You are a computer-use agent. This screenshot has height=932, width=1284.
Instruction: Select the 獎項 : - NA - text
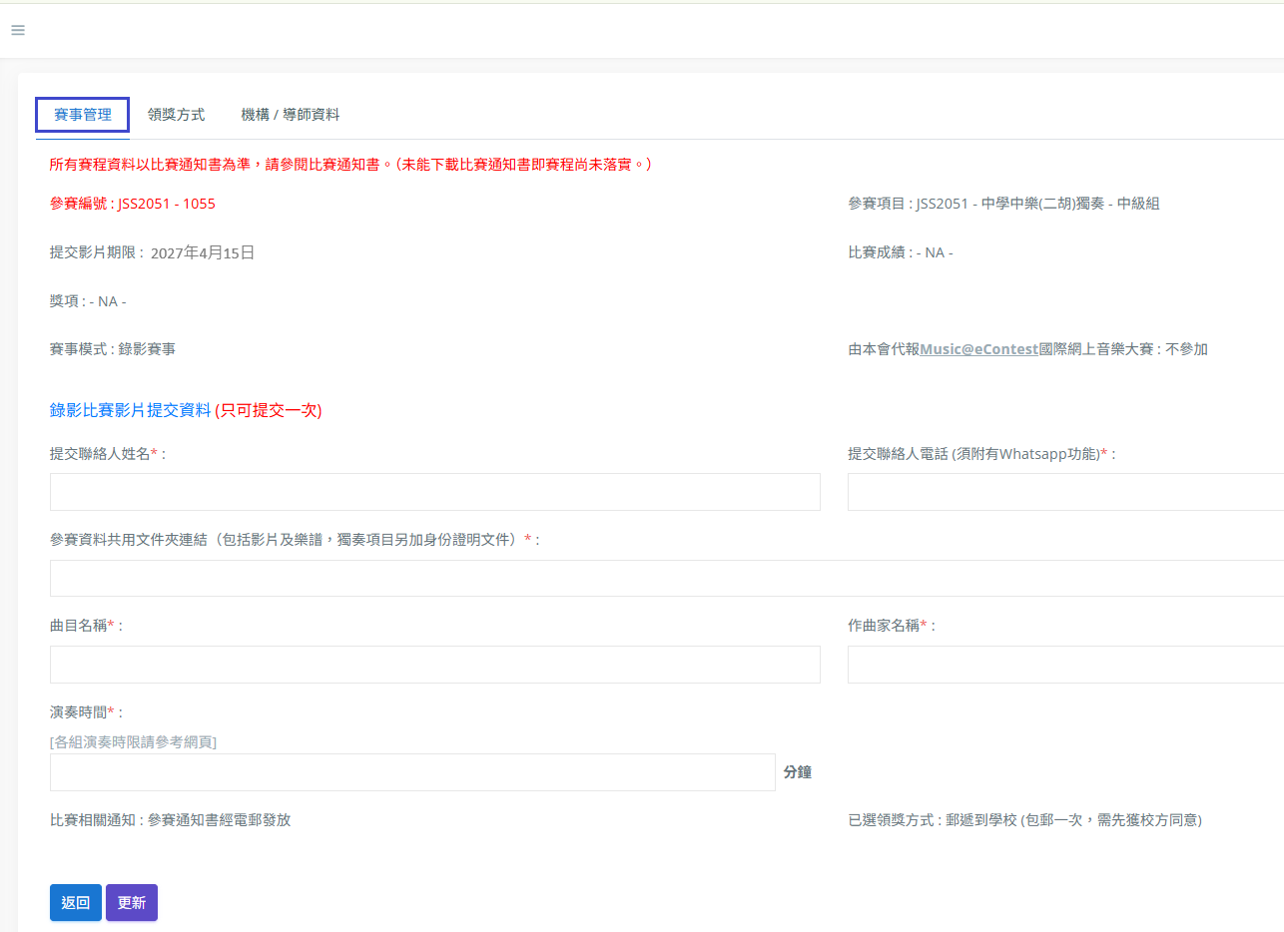tap(88, 301)
